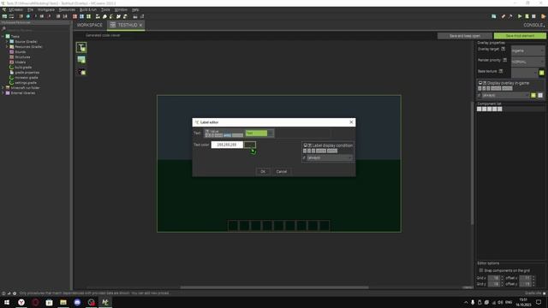Viewport: 548px width, 308px height.
Task: Click the remove procedure button beside overlay display condition
Action: pos(540,95)
